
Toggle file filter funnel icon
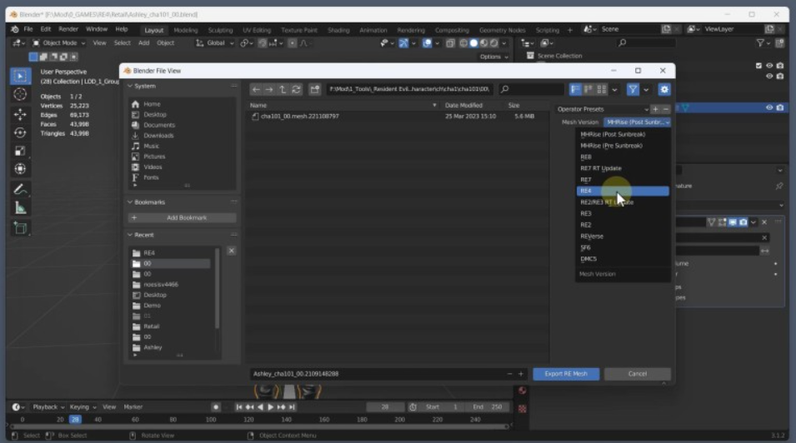[633, 89]
